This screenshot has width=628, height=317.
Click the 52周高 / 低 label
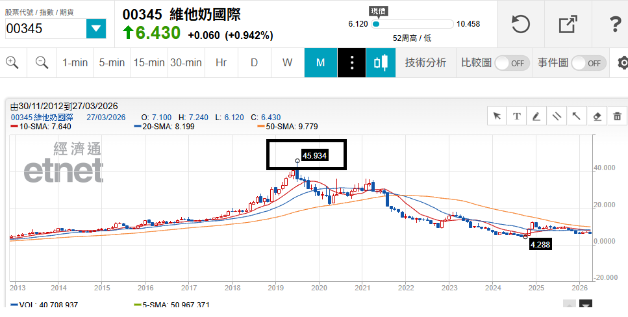pos(412,38)
